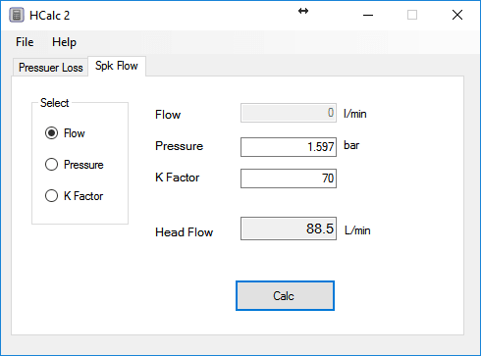Click the Calc button

285,296
